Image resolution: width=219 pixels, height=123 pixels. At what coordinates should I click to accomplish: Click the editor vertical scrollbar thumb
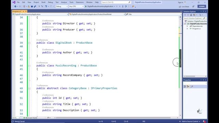(180, 58)
